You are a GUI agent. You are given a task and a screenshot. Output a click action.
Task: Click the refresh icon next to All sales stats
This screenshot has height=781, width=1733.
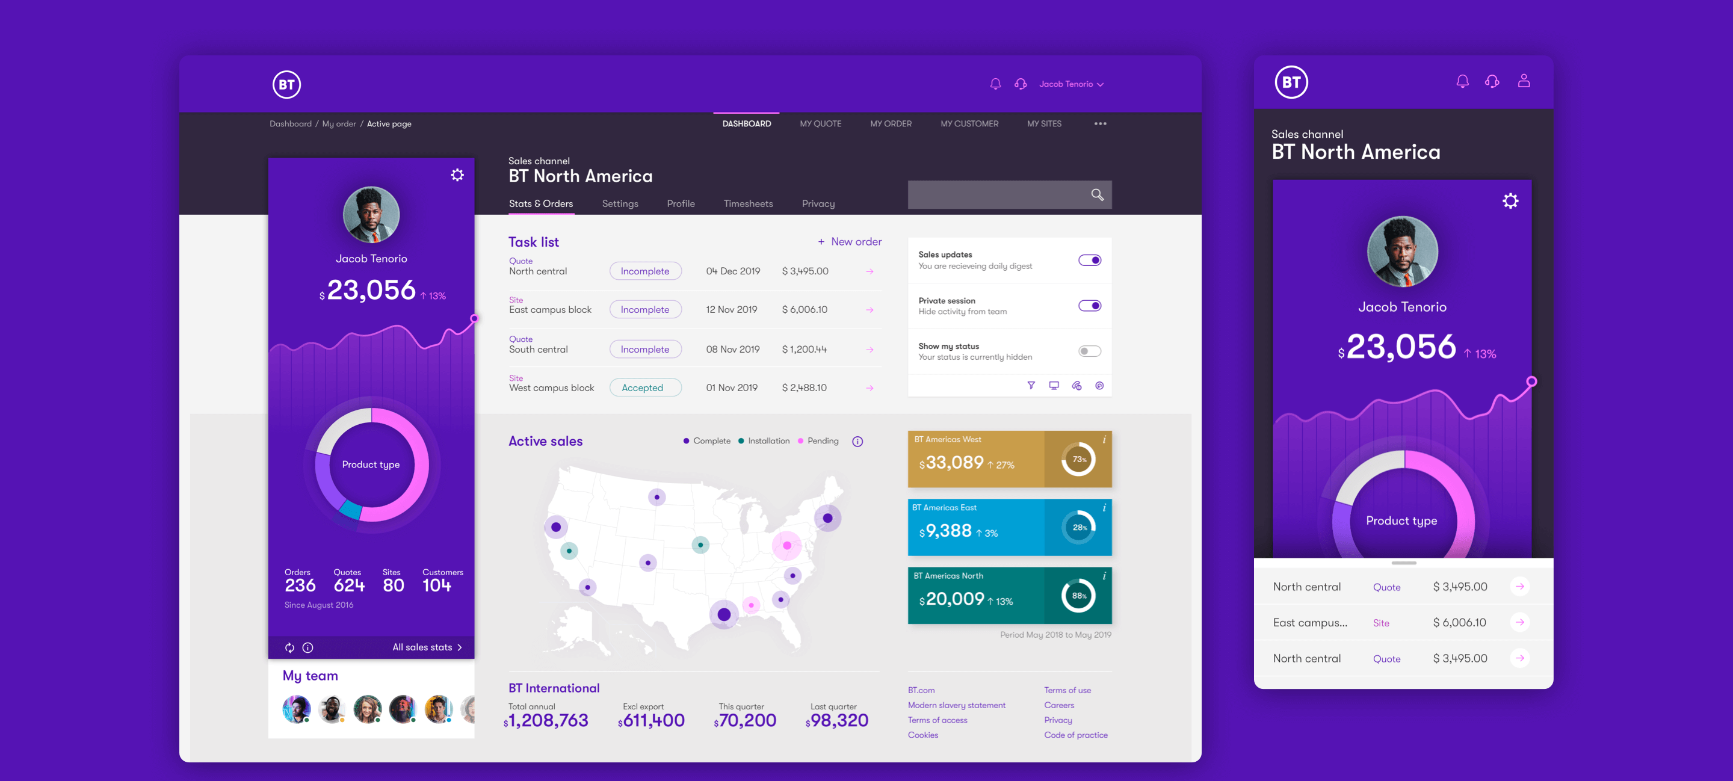click(289, 647)
